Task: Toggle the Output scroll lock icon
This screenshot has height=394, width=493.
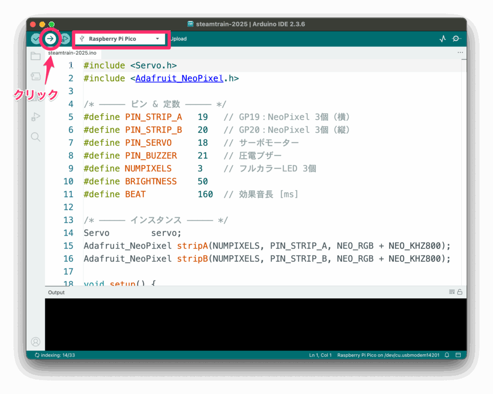Action: point(460,292)
